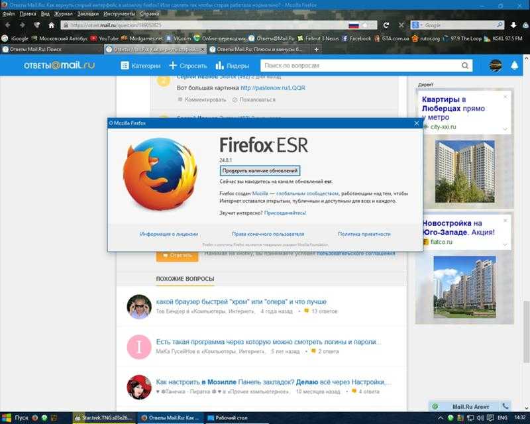Open the Политика приватности link
530x424 pixels.
pyautogui.click(x=364, y=234)
